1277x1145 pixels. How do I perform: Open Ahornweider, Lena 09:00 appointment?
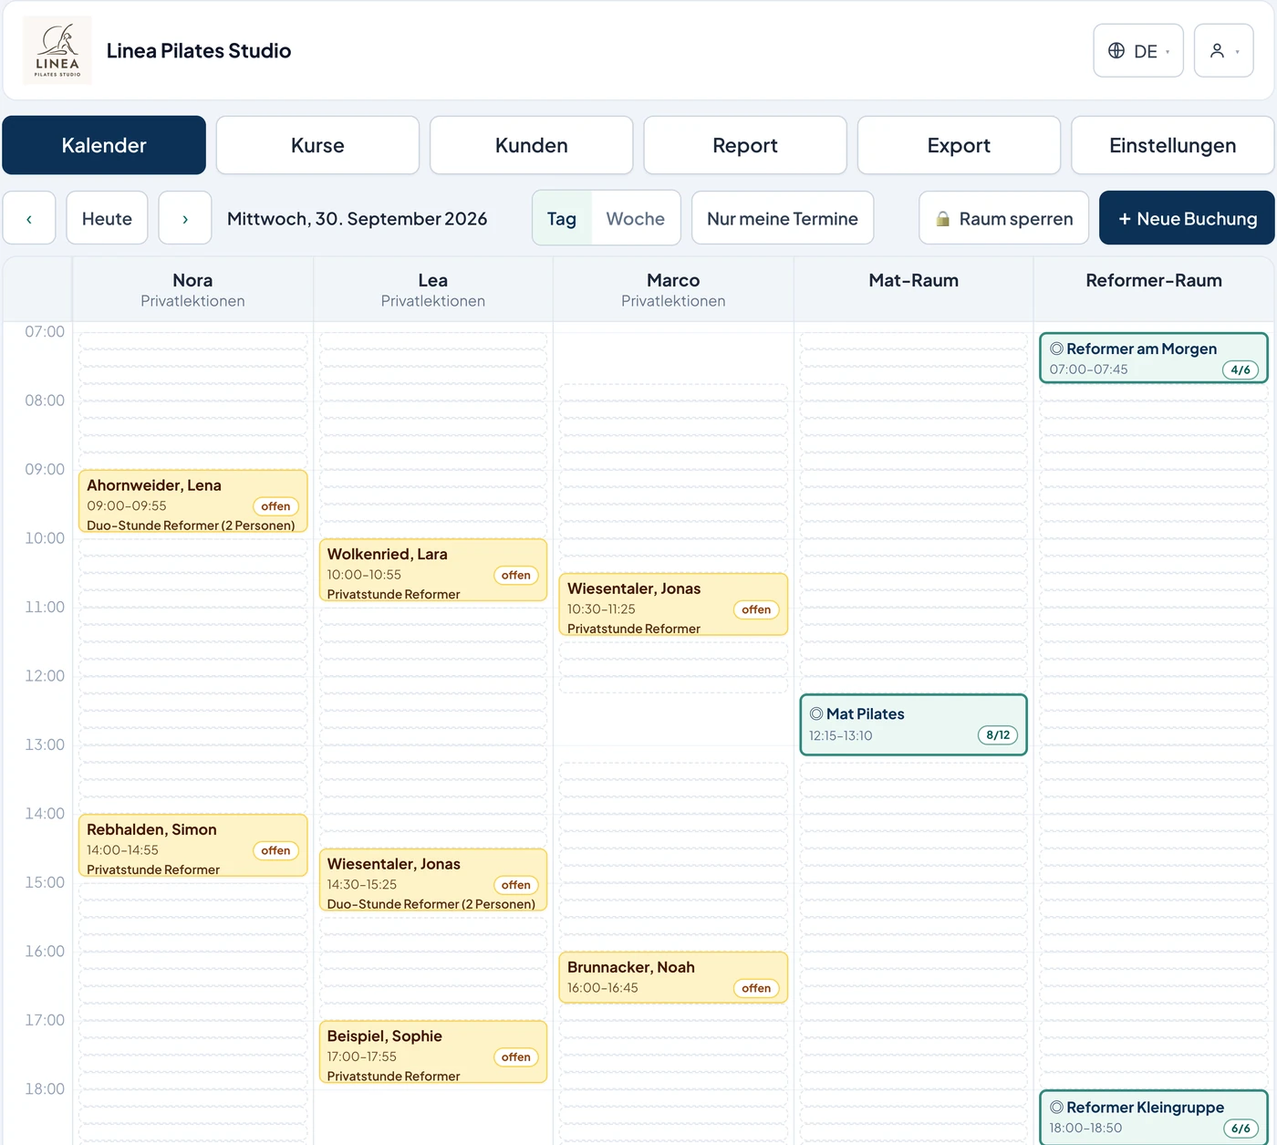tap(192, 501)
